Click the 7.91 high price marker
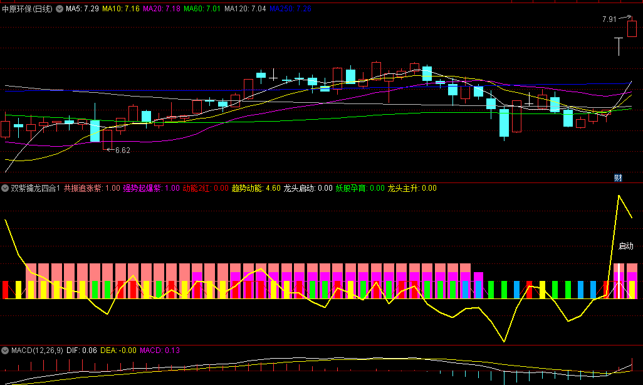This screenshot has width=643, height=385. tap(609, 19)
